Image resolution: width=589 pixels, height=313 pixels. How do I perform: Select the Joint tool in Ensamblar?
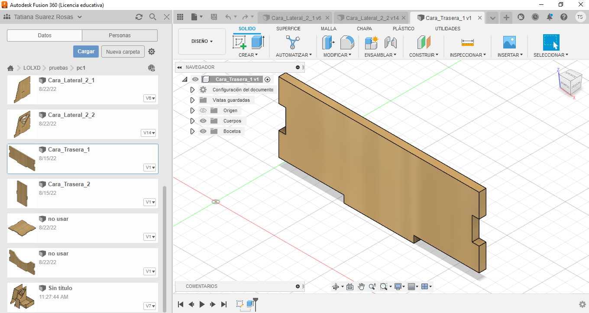click(x=391, y=42)
